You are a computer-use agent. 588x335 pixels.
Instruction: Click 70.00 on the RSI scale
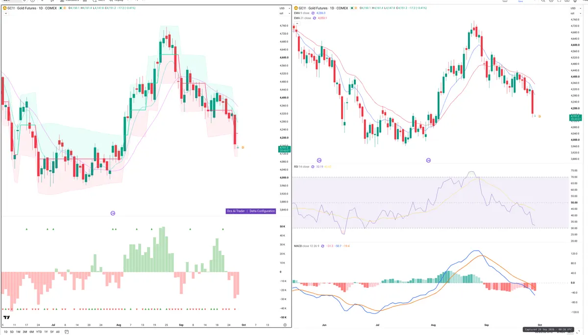coord(574,177)
